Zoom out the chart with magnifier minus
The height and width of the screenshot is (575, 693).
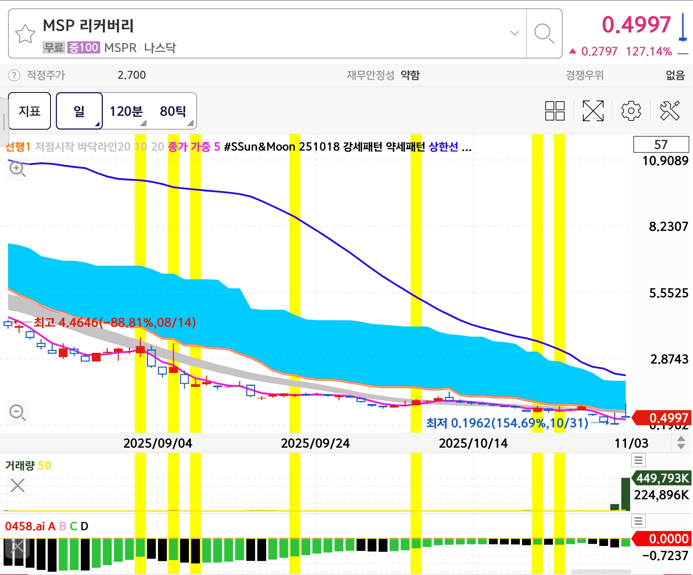tap(18, 413)
